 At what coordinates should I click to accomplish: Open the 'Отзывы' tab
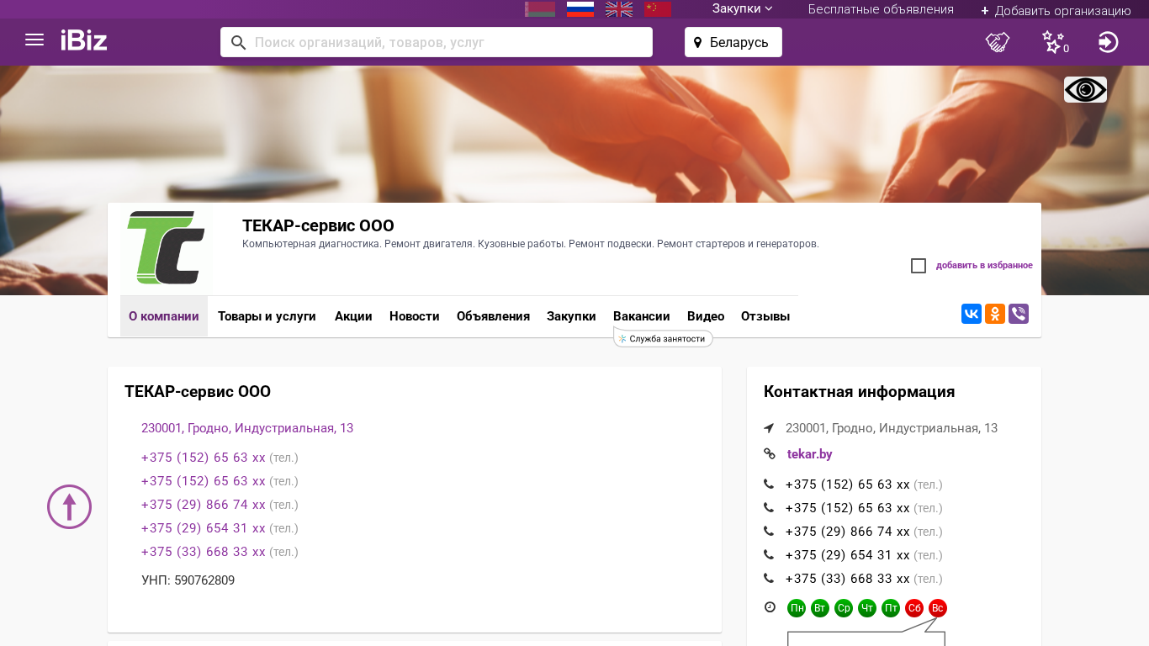click(x=765, y=316)
